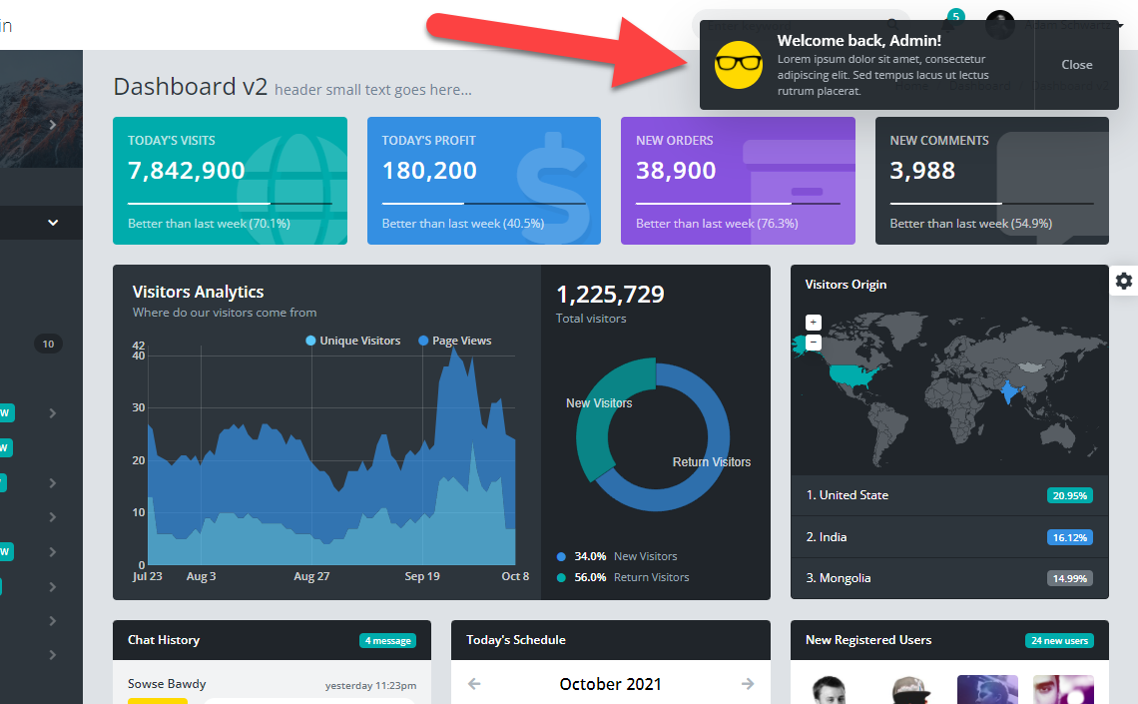Click the New Comments progress bar
This screenshot has width=1138, height=704.
click(992, 204)
